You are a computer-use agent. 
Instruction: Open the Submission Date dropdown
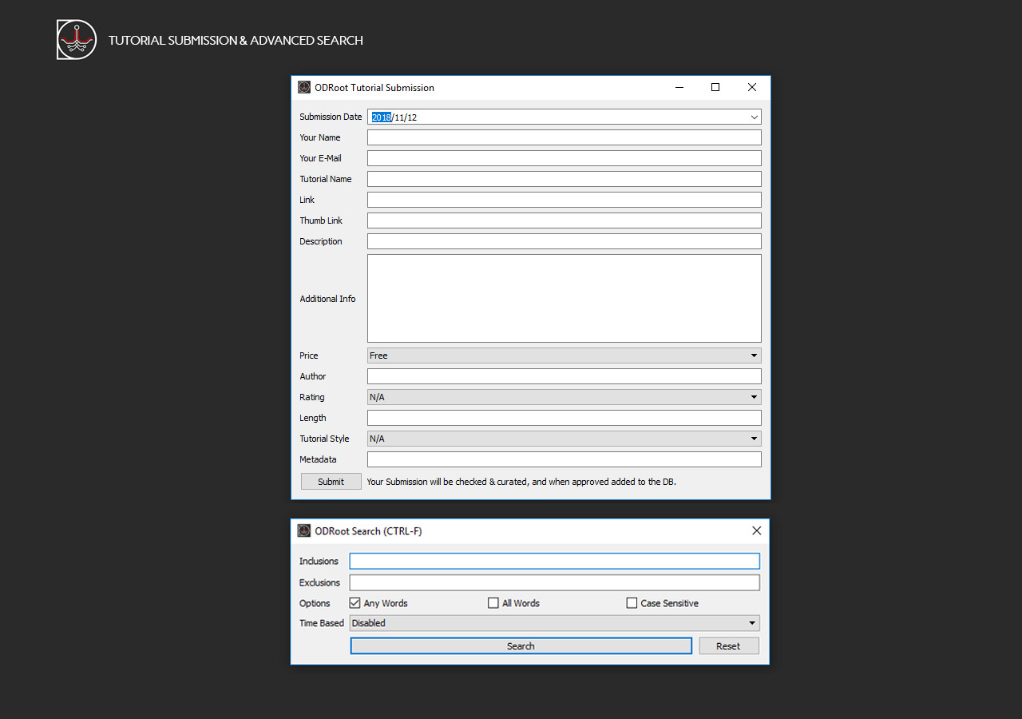pos(754,117)
